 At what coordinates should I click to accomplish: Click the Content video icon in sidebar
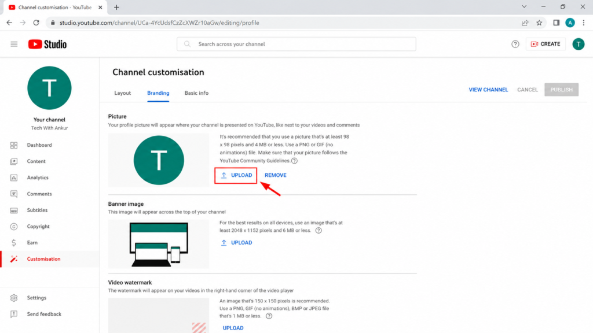pyautogui.click(x=14, y=161)
